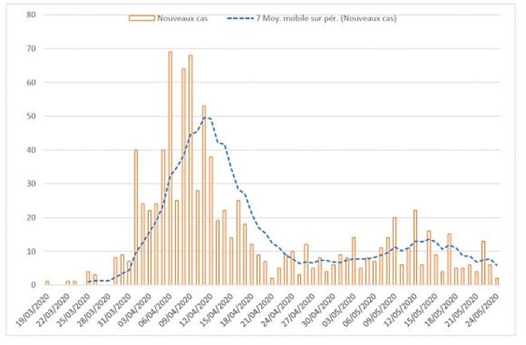Click the 64-case bar before 09/04/2020
526x345 pixels.
point(184,176)
